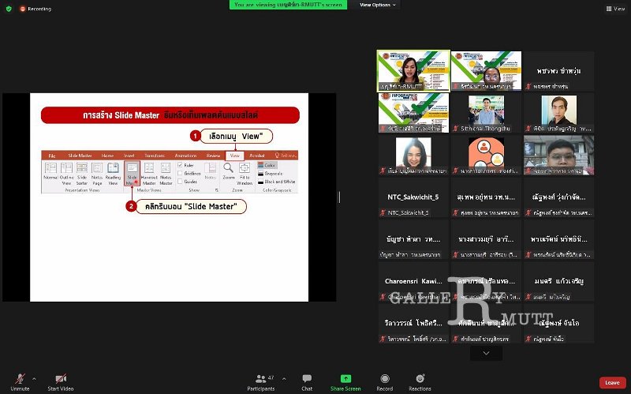Toggle the Ruler checkbox
The width and height of the screenshot is (631, 394).
[x=181, y=165]
